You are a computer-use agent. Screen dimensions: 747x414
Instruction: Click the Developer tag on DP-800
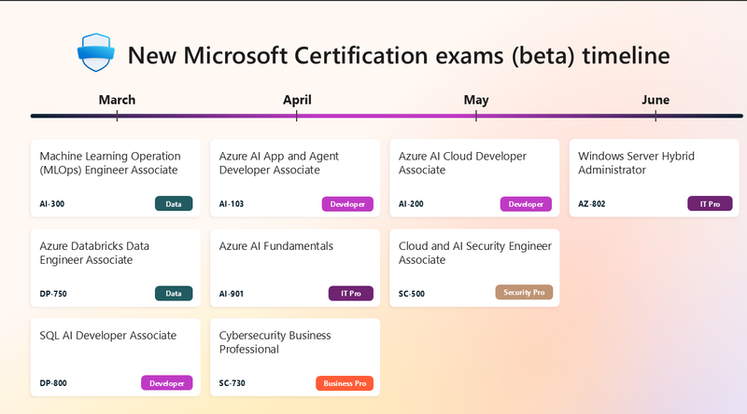(x=166, y=382)
